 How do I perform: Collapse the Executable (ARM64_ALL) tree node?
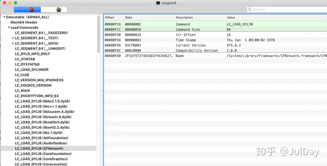pyautogui.click(x=4, y=17)
